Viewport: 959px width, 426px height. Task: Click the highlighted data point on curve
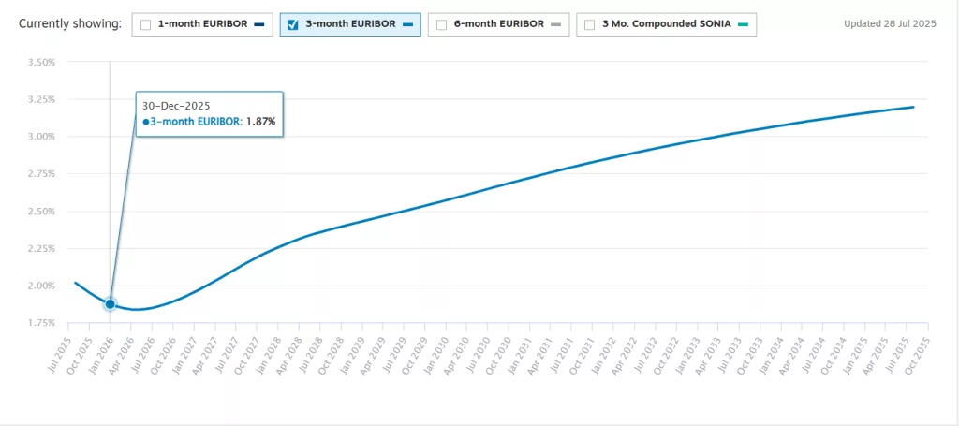pyautogui.click(x=111, y=304)
